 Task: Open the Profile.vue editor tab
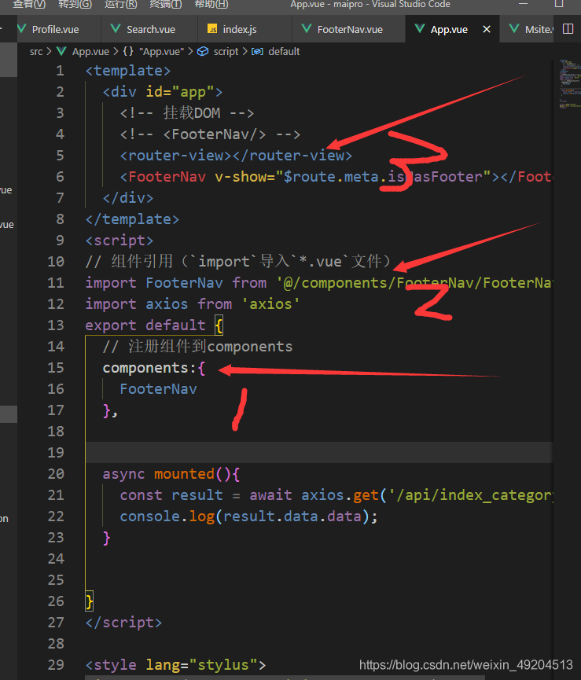tap(55, 30)
